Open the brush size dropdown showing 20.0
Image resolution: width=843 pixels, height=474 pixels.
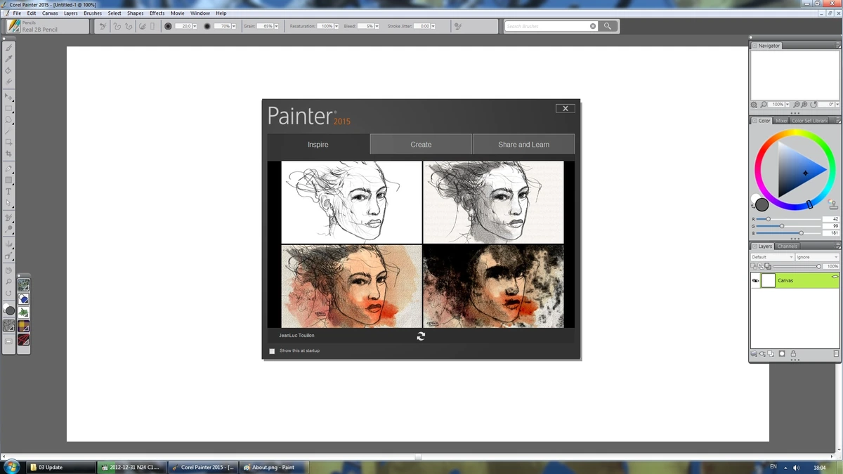pyautogui.click(x=195, y=26)
